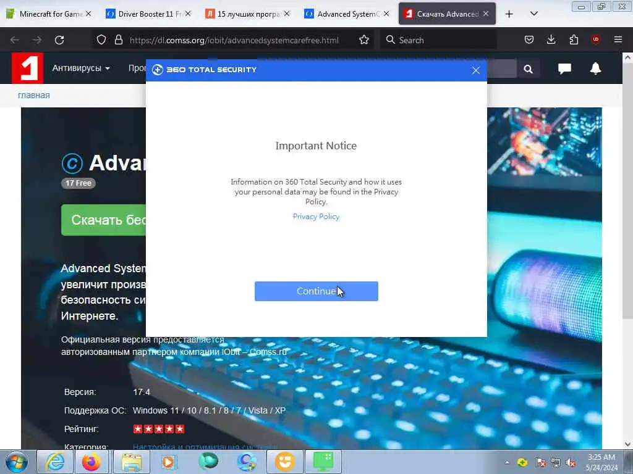Open the tracking protection shield icon
Viewport: 633px width, 474px height.
pos(101,40)
